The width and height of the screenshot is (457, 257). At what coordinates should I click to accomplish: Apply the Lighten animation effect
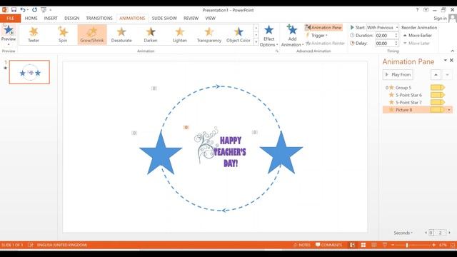pyautogui.click(x=179, y=35)
